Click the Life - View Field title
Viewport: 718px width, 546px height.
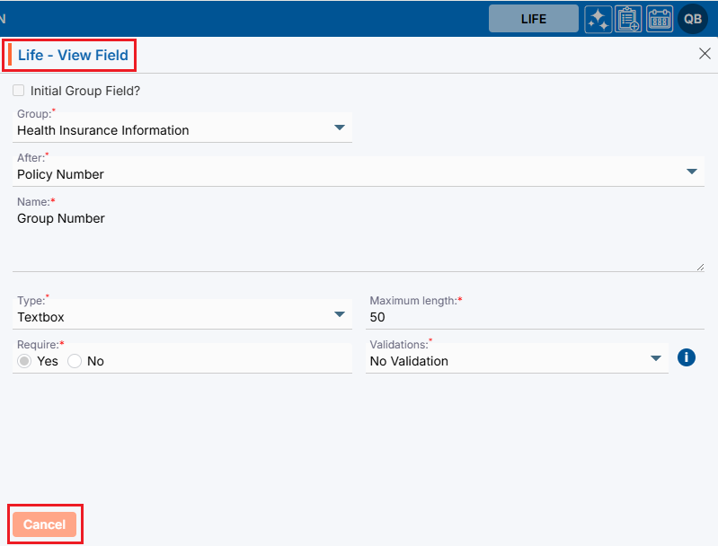tap(74, 55)
